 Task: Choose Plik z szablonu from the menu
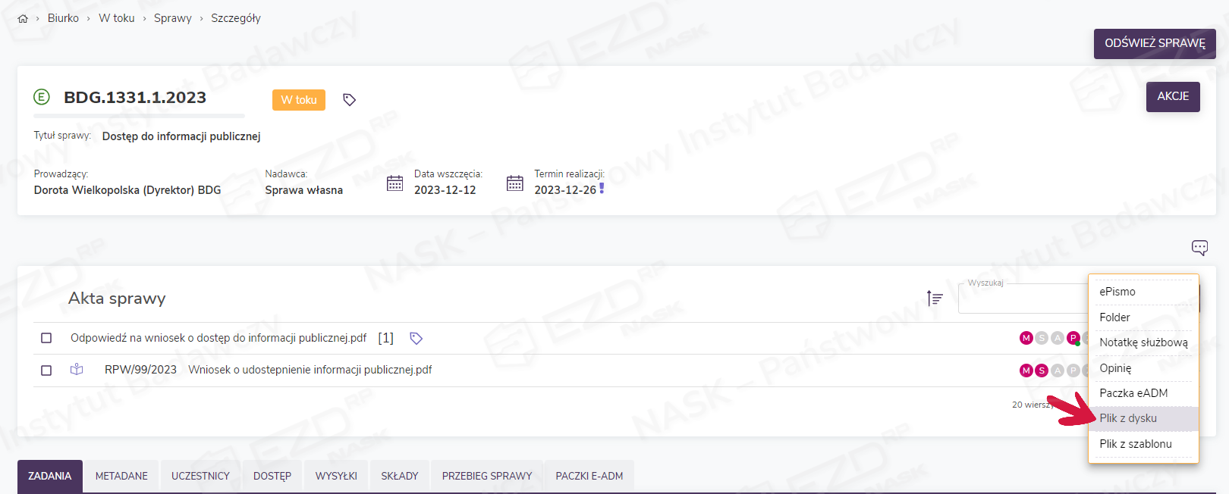pos(1136,444)
